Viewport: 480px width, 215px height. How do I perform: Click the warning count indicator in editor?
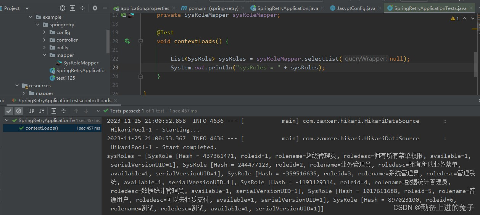pos(455,18)
